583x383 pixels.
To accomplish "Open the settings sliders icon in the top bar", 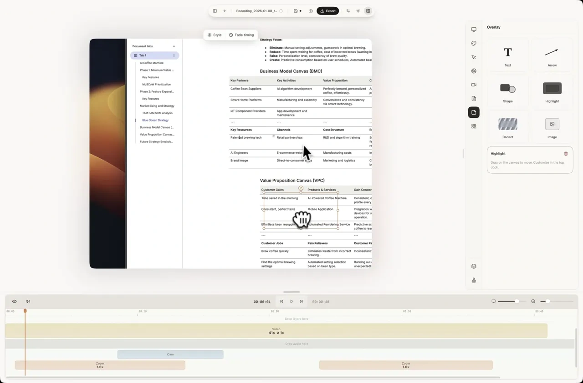I will tap(348, 11).
